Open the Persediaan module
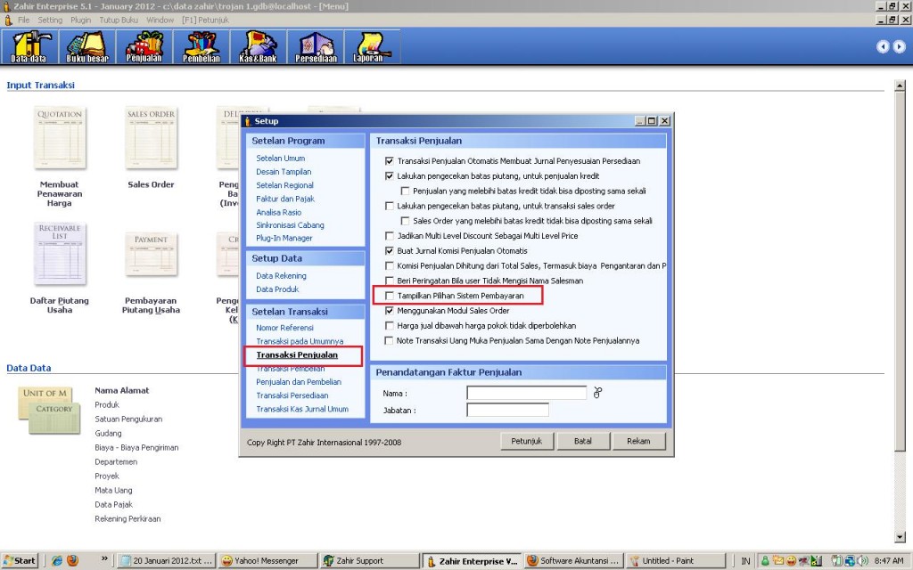This screenshot has width=913, height=570. pyautogui.click(x=316, y=46)
